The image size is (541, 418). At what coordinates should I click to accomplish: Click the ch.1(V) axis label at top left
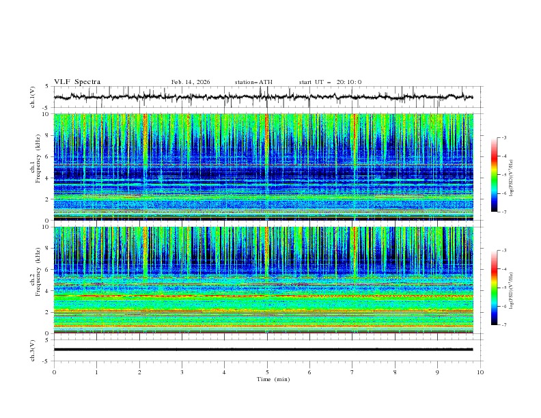33,97
